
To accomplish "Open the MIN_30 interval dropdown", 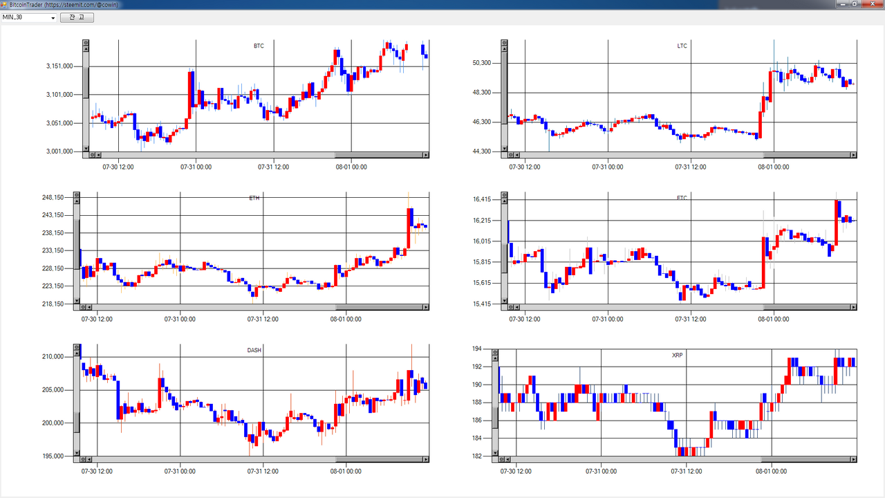I will pyautogui.click(x=29, y=17).
